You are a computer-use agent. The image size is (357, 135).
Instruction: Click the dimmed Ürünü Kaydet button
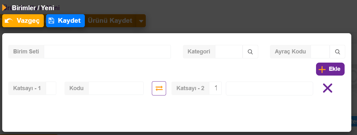pyautogui.click(x=110, y=21)
